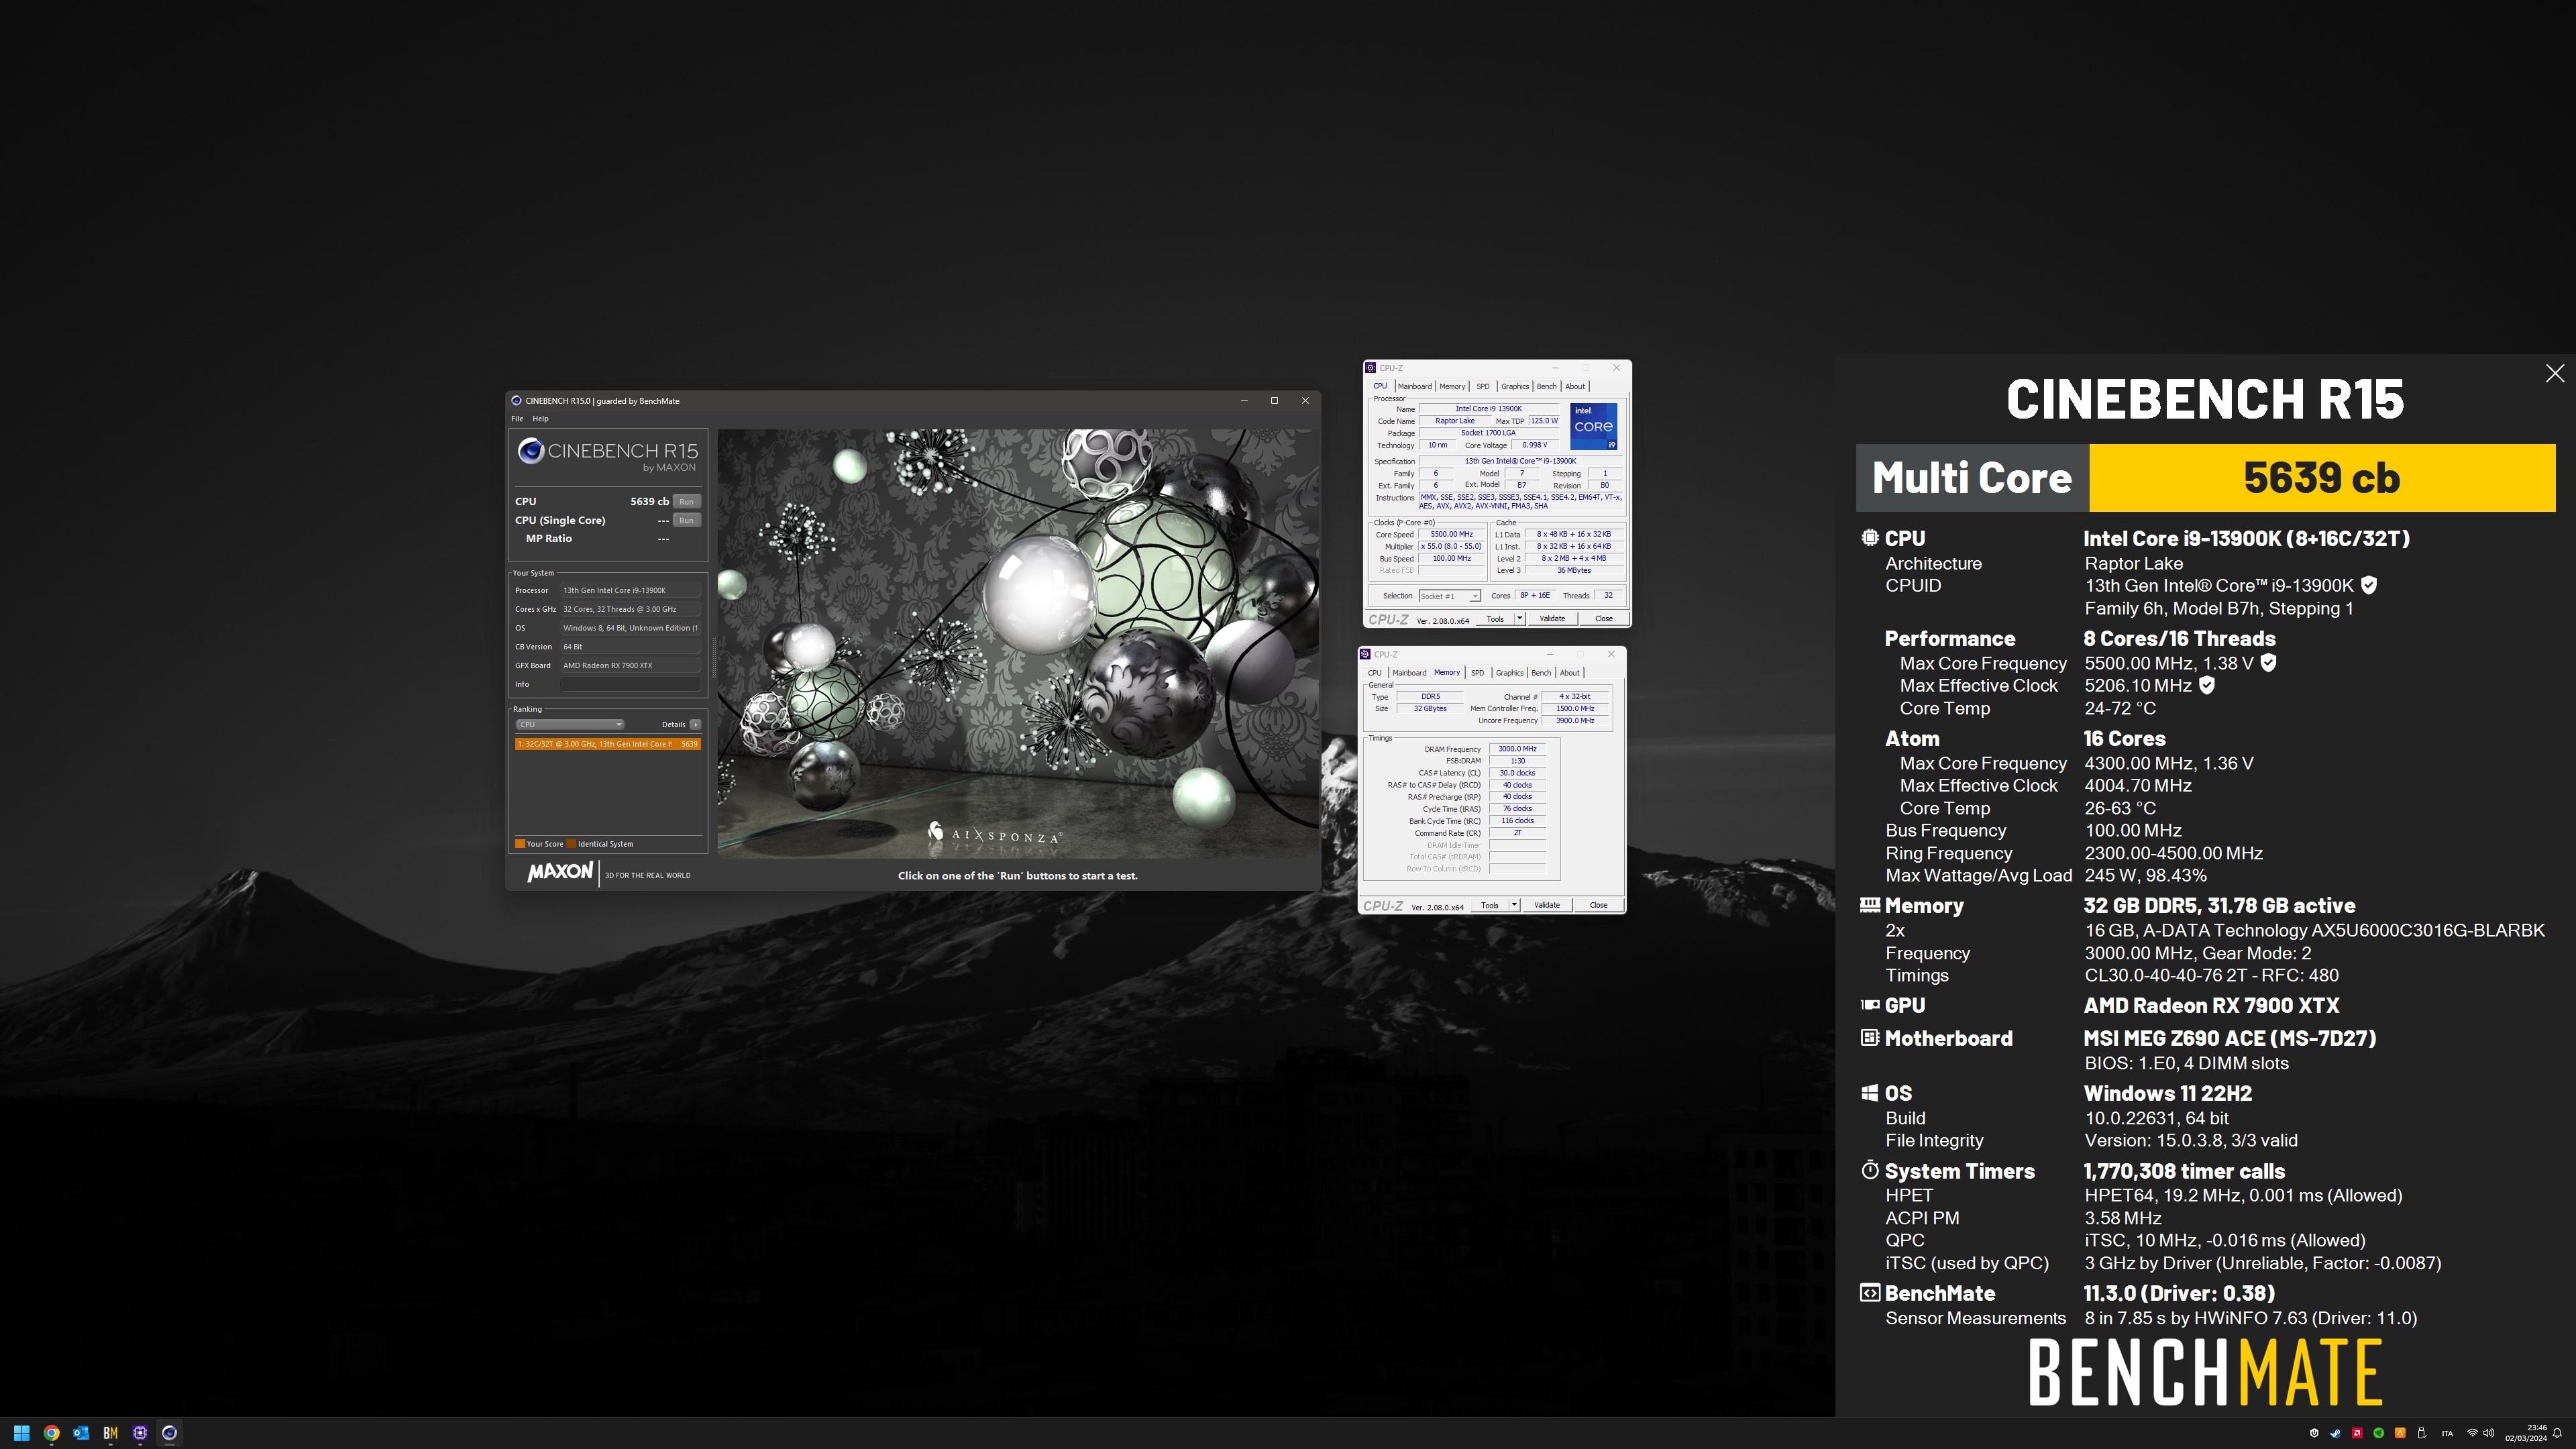Viewport: 2576px width, 1449px height.
Task: Open About tab in CPU-Z memory window
Action: point(1570,673)
